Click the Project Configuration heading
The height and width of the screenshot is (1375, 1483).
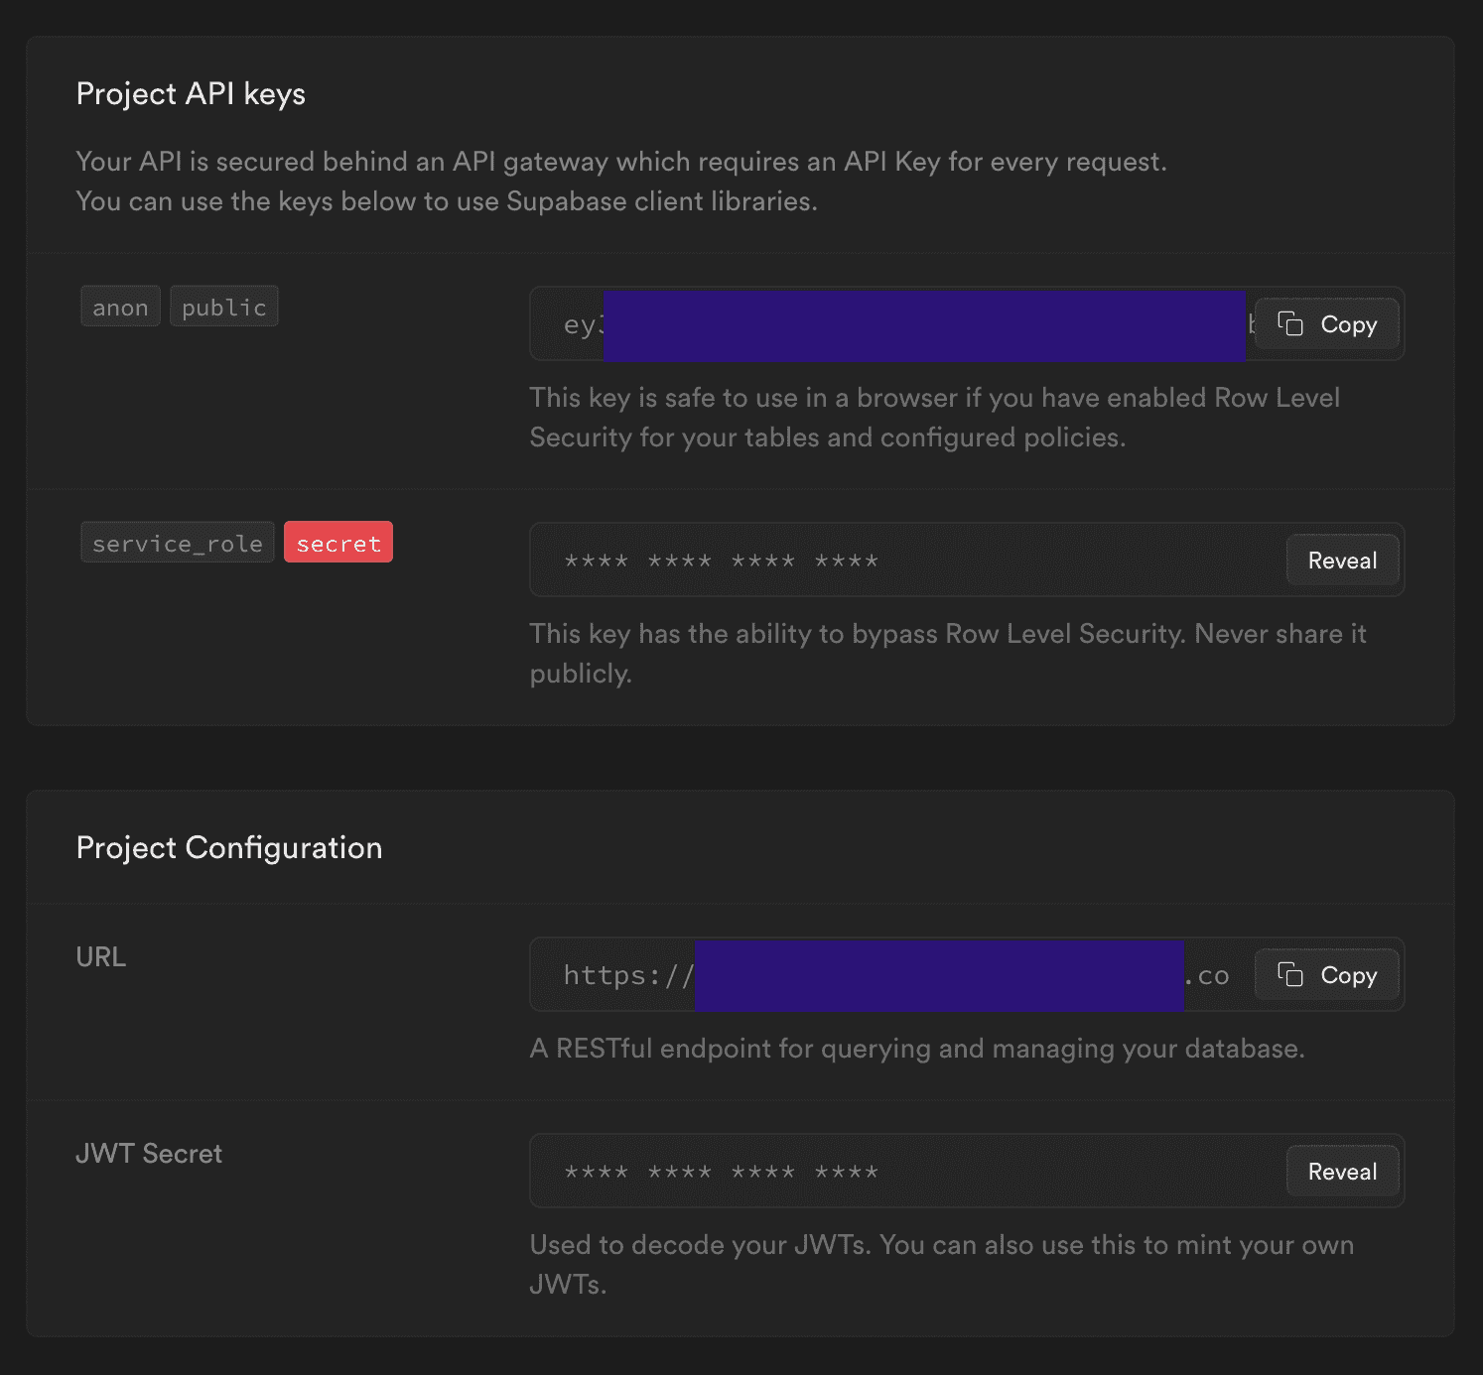pyautogui.click(x=229, y=848)
